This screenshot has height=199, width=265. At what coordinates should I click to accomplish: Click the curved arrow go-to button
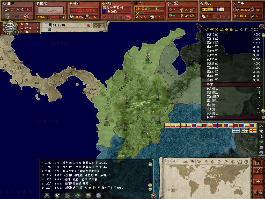258,182
